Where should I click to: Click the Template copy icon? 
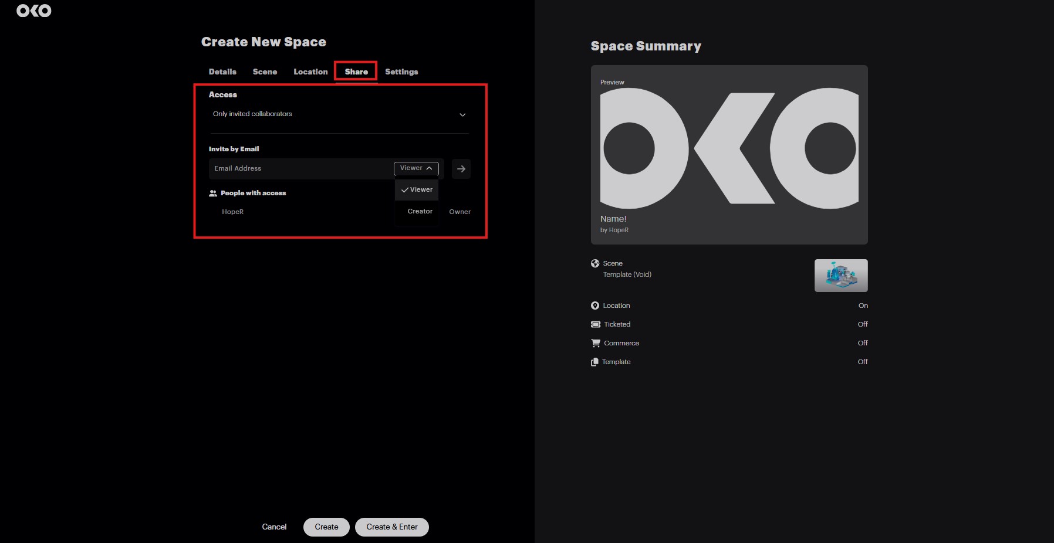point(594,362)
